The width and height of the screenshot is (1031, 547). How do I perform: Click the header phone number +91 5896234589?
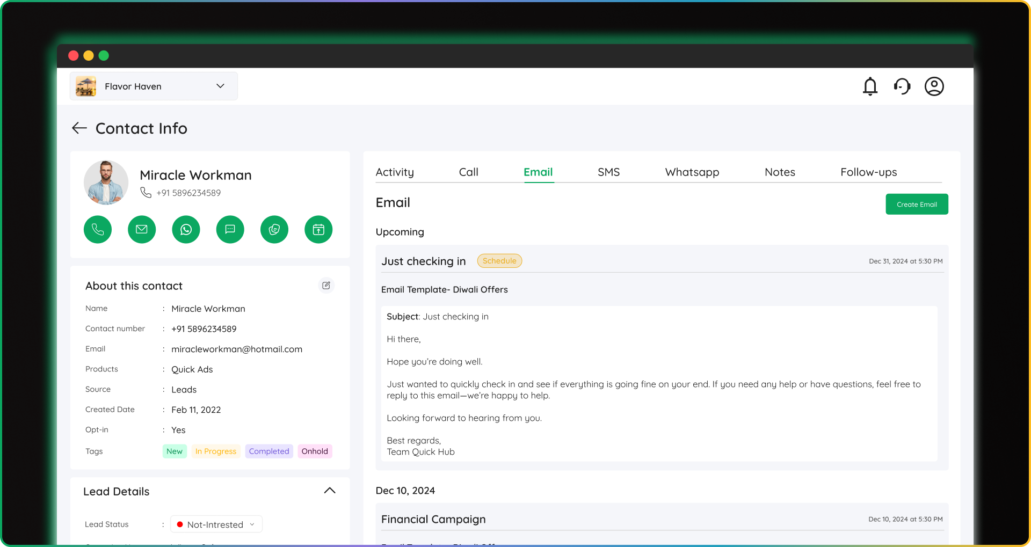tap(188, 193)
